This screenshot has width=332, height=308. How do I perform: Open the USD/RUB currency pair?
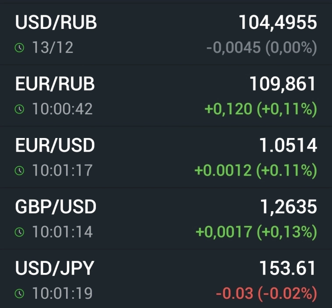[x=56, y=23]
